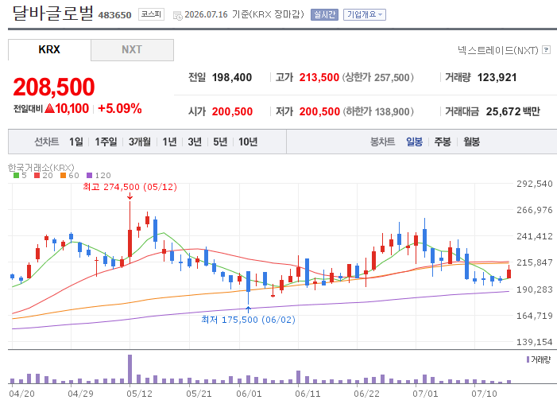Click the 전일 value 198,400
Image resolution: width=557 pixels, height=400 pixels.
point(232,77)
